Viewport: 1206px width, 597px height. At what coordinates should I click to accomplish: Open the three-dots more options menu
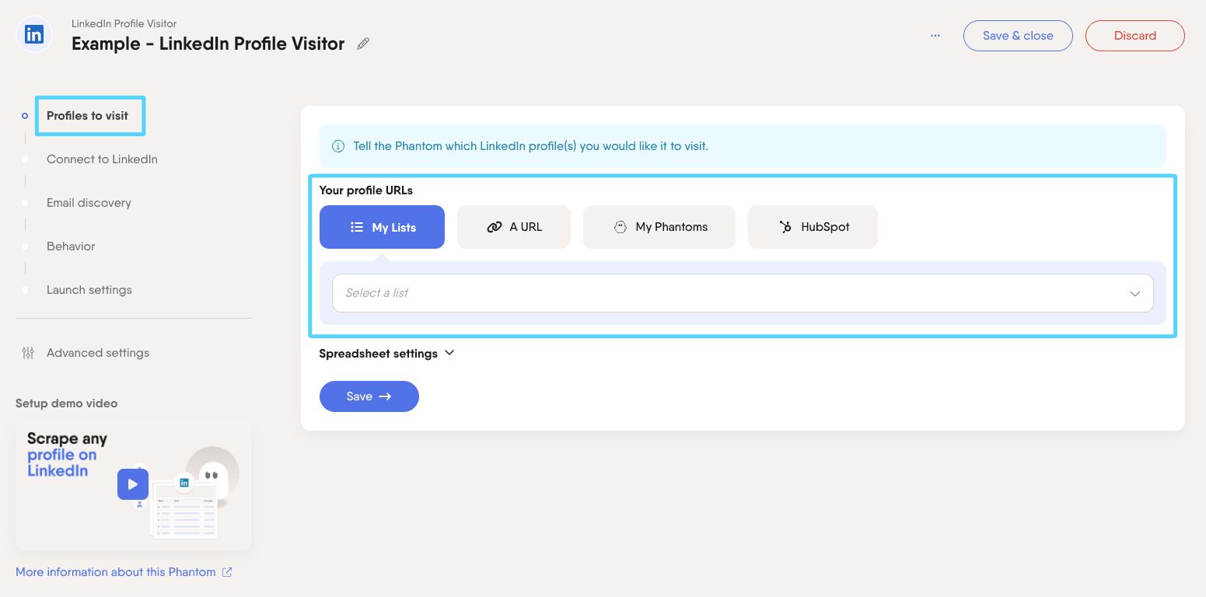(x=935, y=36)
